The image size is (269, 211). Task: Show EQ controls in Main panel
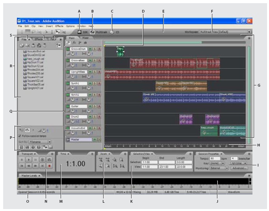point(85,43)
